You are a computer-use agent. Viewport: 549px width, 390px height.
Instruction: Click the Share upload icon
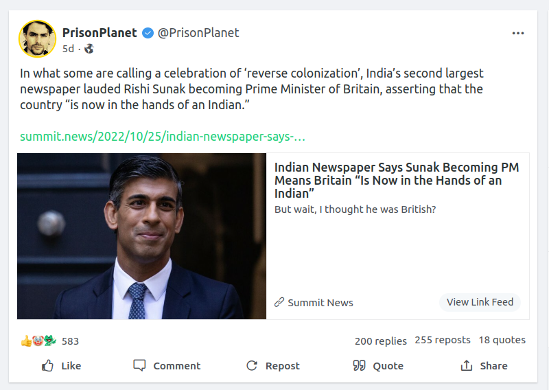(x=467, y=366)
